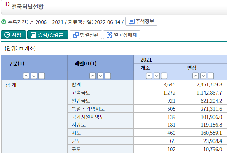Sort 레벨01(1) column descending with down arrow

[100, 76]
